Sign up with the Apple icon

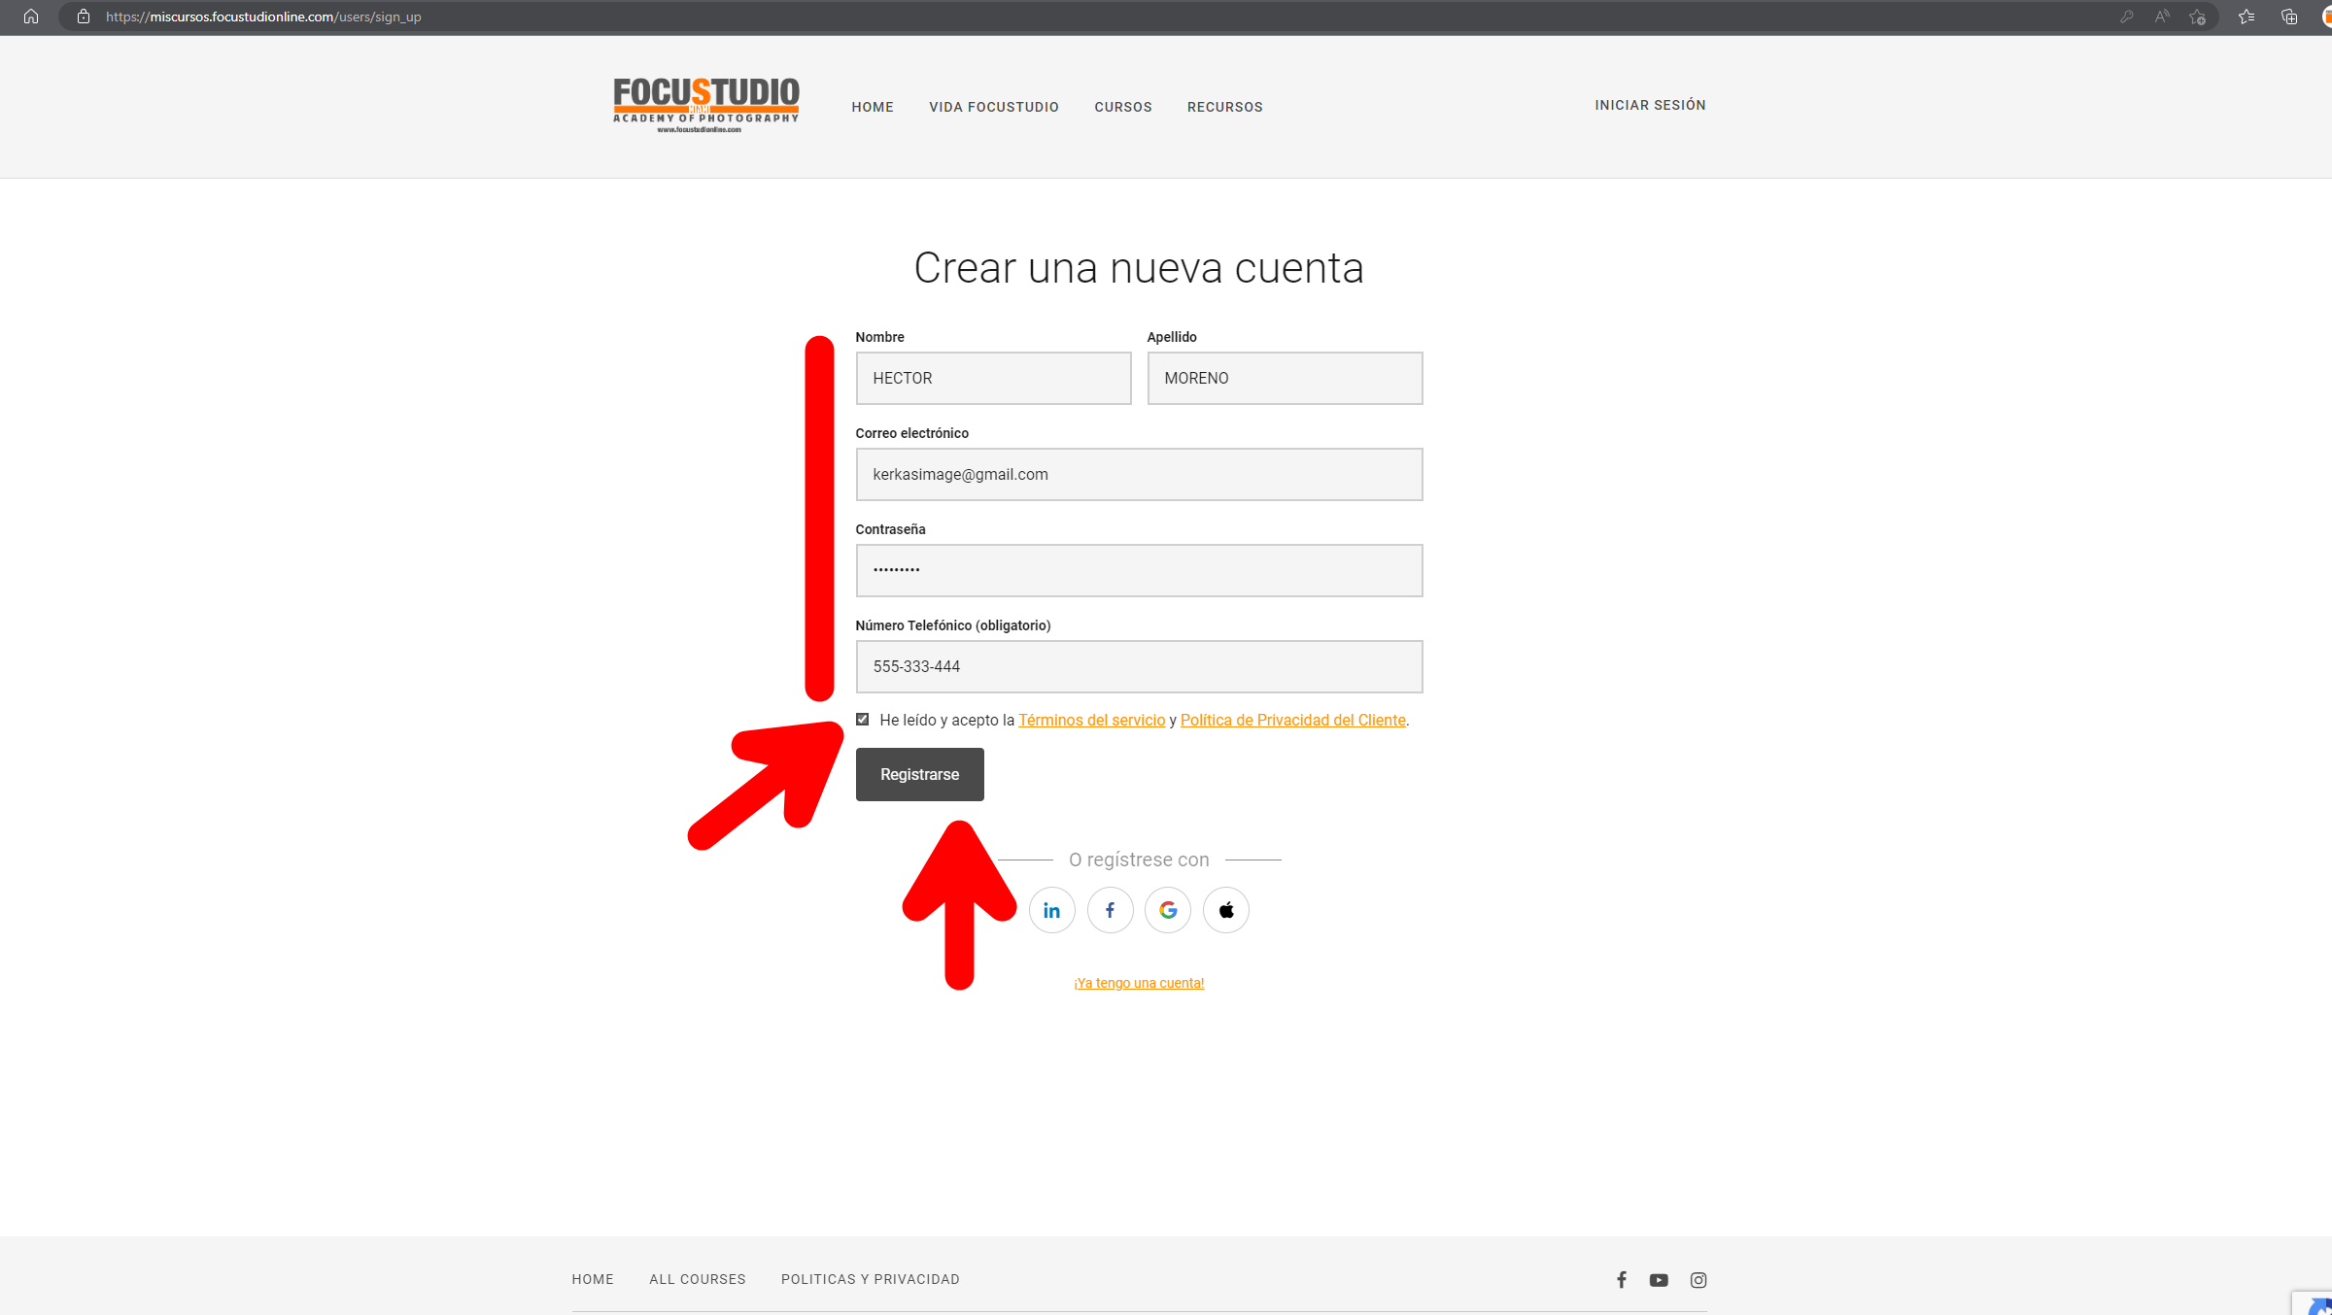1226,910
